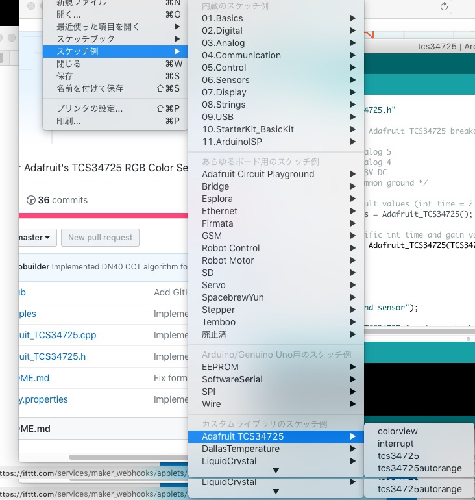Viewport: 475px width, 500px height.
Task: Choose the interrupt example sketch
Action: pyautogui.click(x=419, y=444)
